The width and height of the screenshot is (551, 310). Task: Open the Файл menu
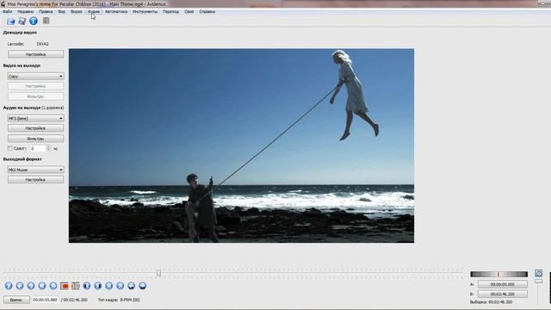pos(7,11)
